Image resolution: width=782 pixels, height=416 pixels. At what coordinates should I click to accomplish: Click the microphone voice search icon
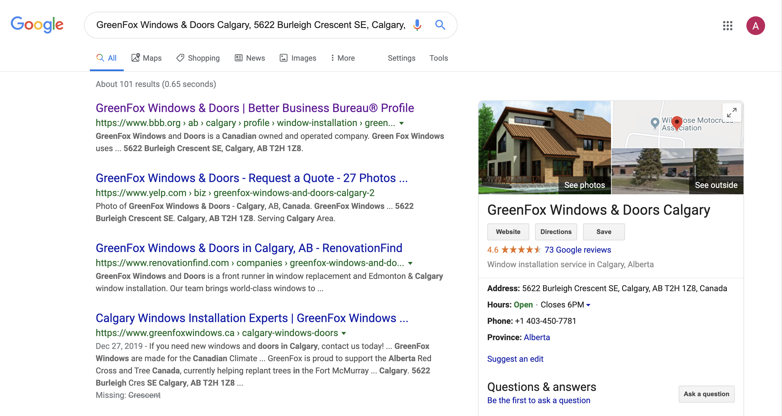417,25
